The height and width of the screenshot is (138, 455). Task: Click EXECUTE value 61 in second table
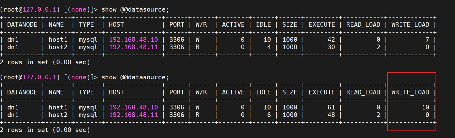tap(331, 107)
